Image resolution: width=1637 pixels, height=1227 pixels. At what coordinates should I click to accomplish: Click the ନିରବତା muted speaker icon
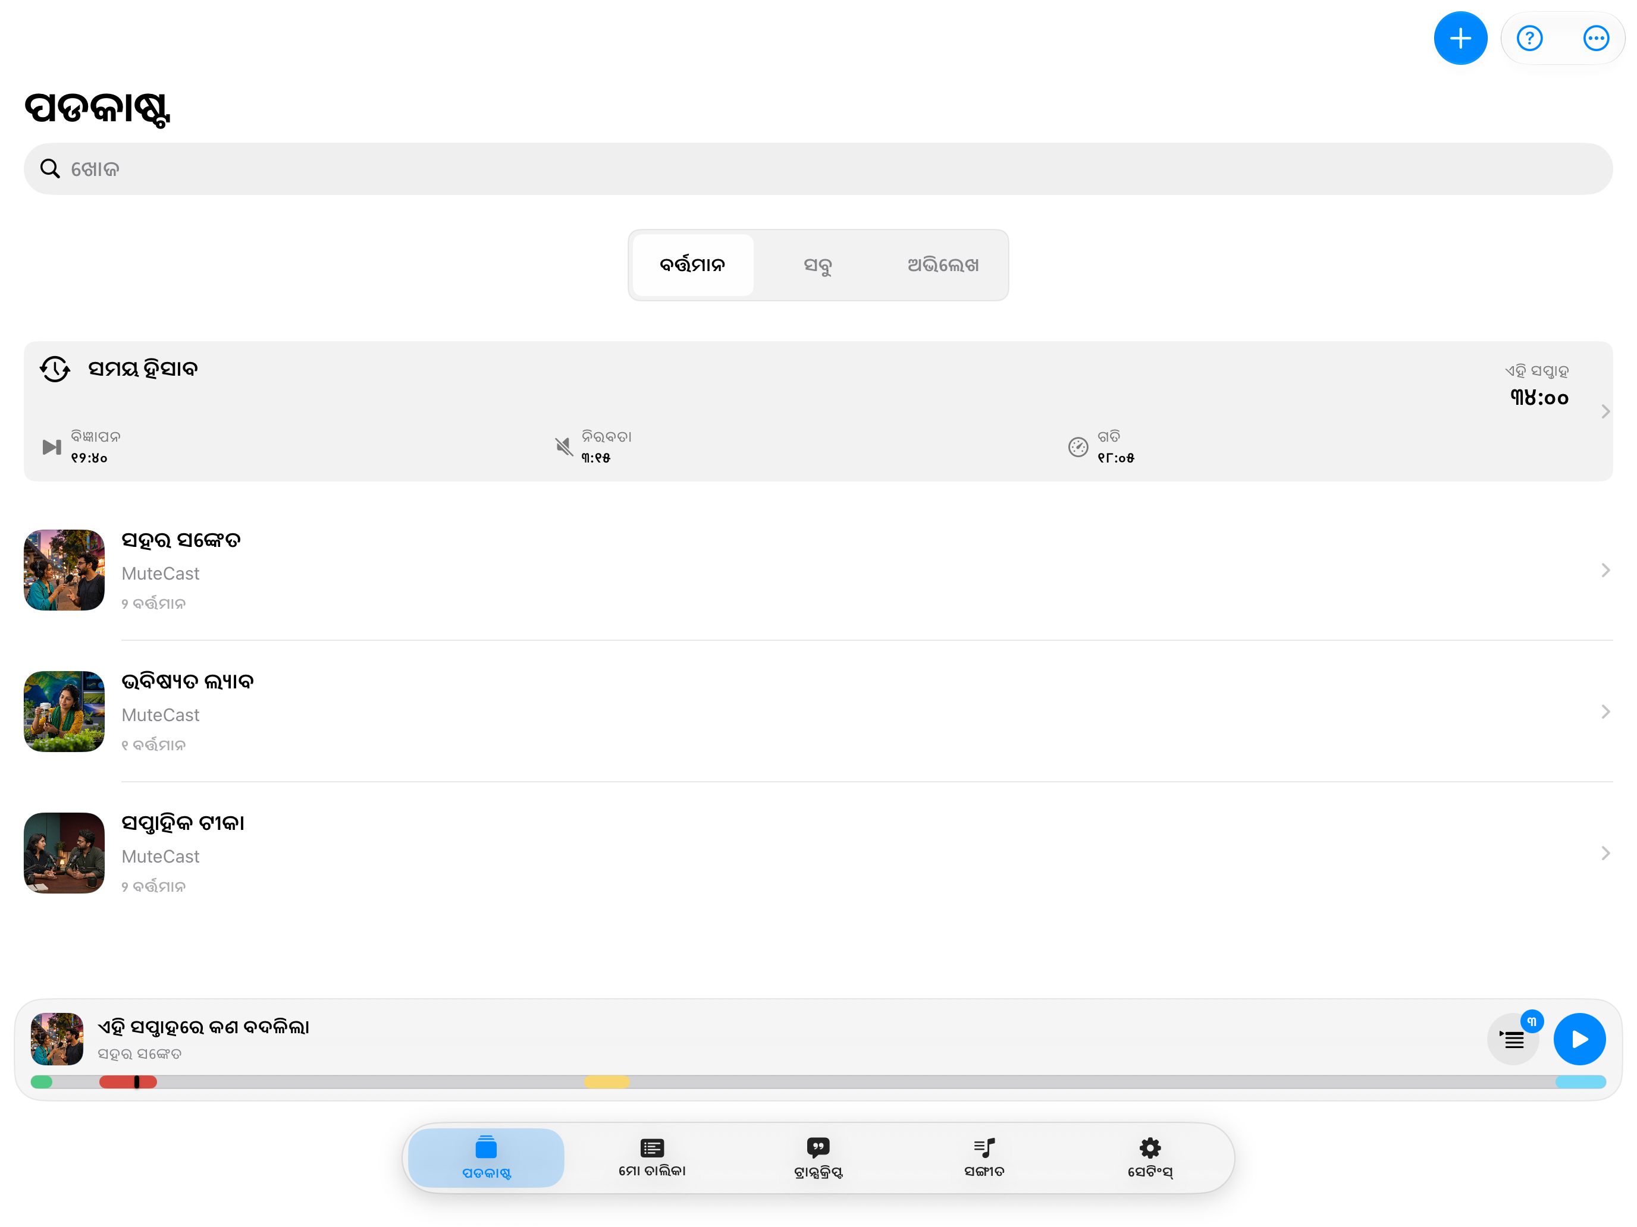[563, 446]
